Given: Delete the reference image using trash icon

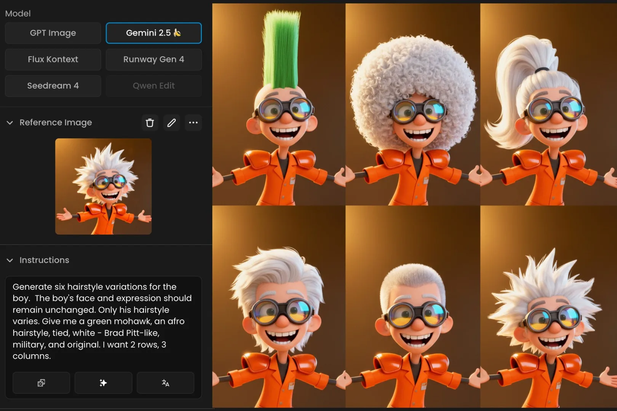Looking at the screenshot, I should 150,123.
